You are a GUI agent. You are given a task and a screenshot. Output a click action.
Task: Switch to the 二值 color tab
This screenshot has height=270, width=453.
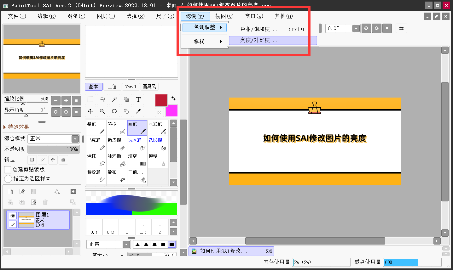click(x=112, y=87)
